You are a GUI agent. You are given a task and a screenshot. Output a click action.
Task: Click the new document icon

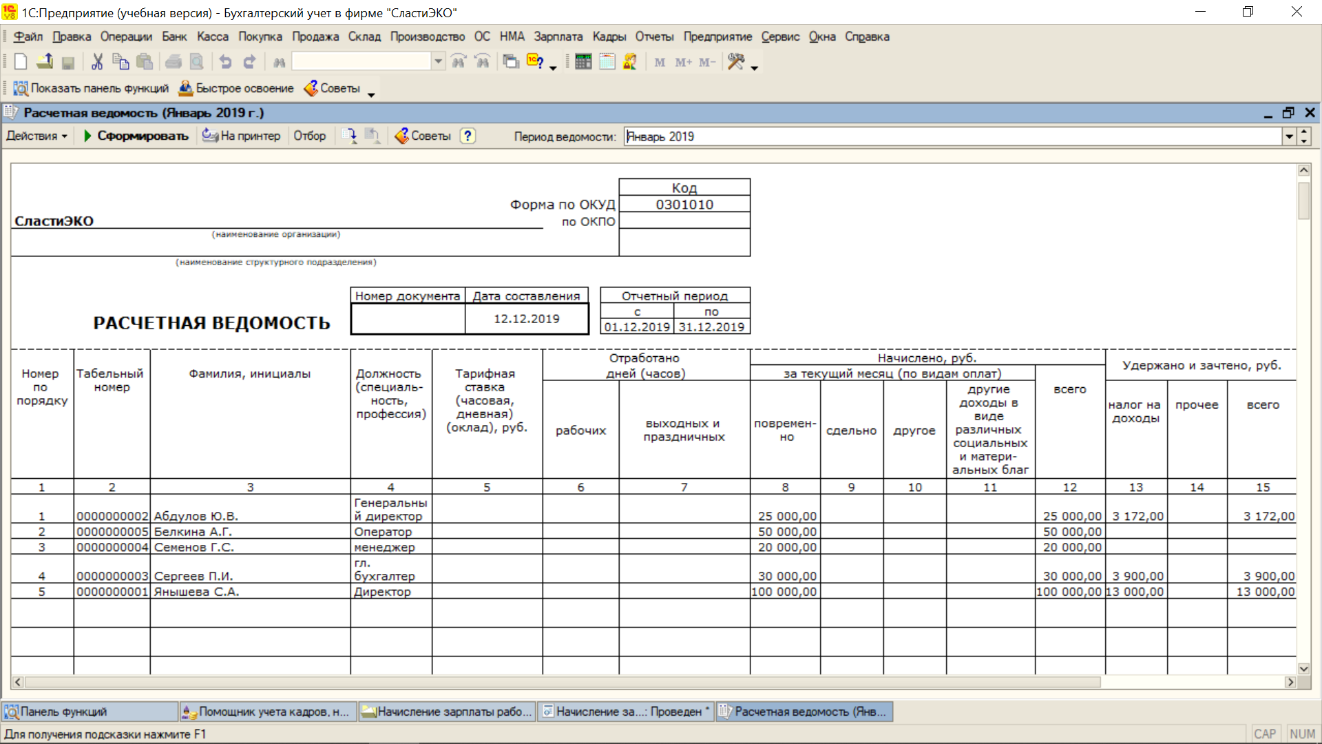21,62
